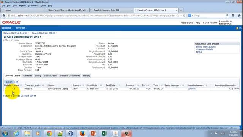This screenshot has height=137, width=243.
Task: Open Notes link under Additional Line Details
Action: click(199, 52)
